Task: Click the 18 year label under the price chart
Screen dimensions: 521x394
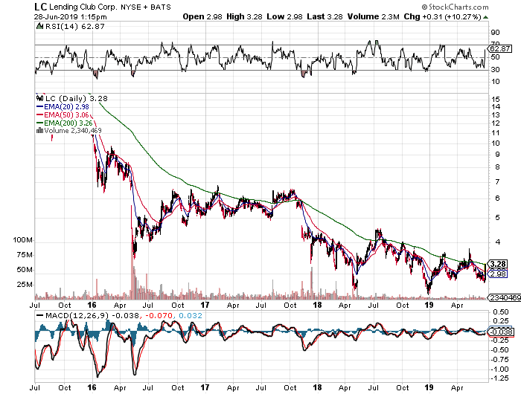Action: click(317, 305)
